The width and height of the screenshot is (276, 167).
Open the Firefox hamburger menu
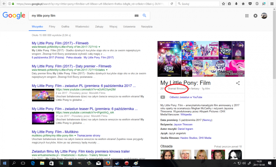tap(271, 4)
